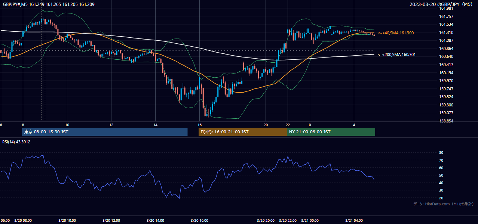
Task: Click RSI axis level 30
Action: click(441, 190)
